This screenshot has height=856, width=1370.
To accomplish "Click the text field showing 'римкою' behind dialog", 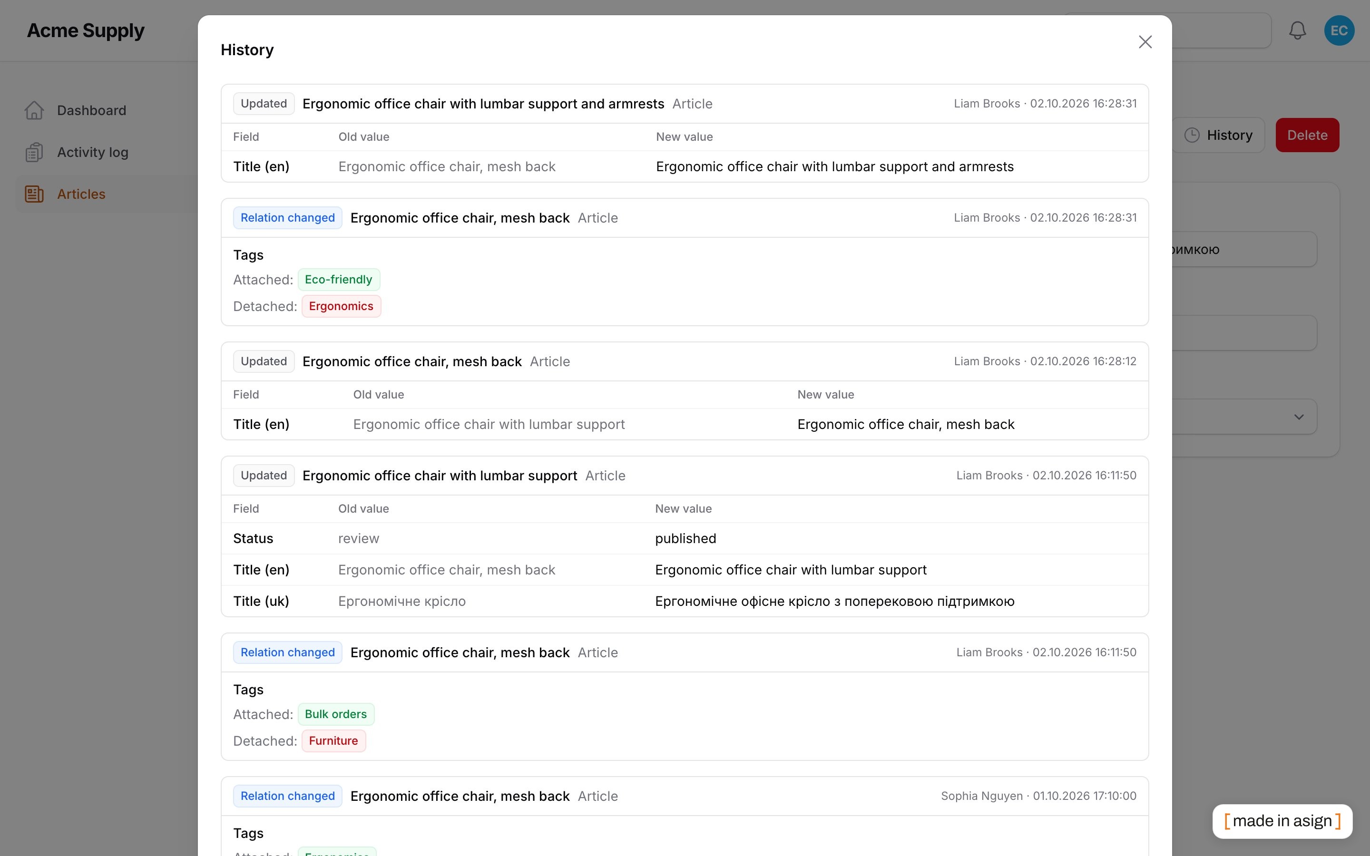I will tap(1244, 250).
